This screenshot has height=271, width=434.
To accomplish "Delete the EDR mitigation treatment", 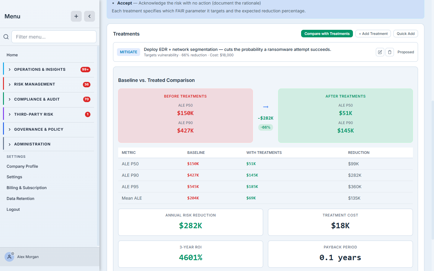I will (390, 52).
